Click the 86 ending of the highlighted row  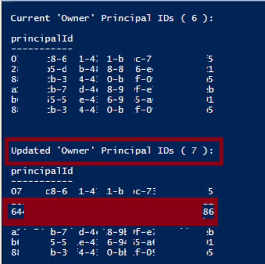click(208, 212)
